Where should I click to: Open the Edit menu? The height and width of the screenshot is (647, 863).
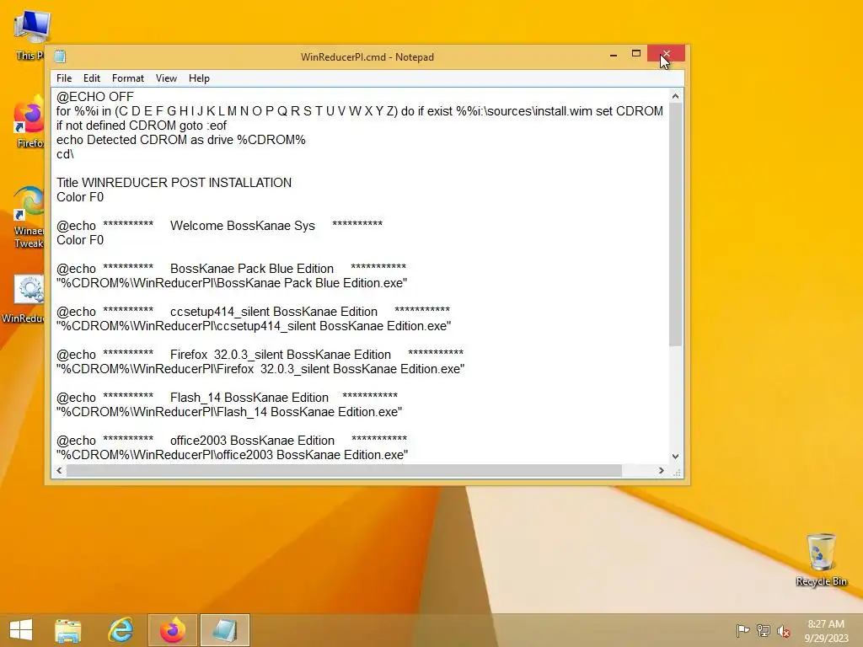[x=91, y=78]
